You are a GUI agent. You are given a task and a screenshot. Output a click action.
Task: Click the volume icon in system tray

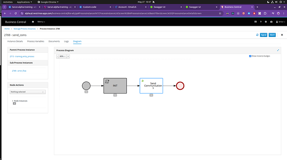coord(276,2)
